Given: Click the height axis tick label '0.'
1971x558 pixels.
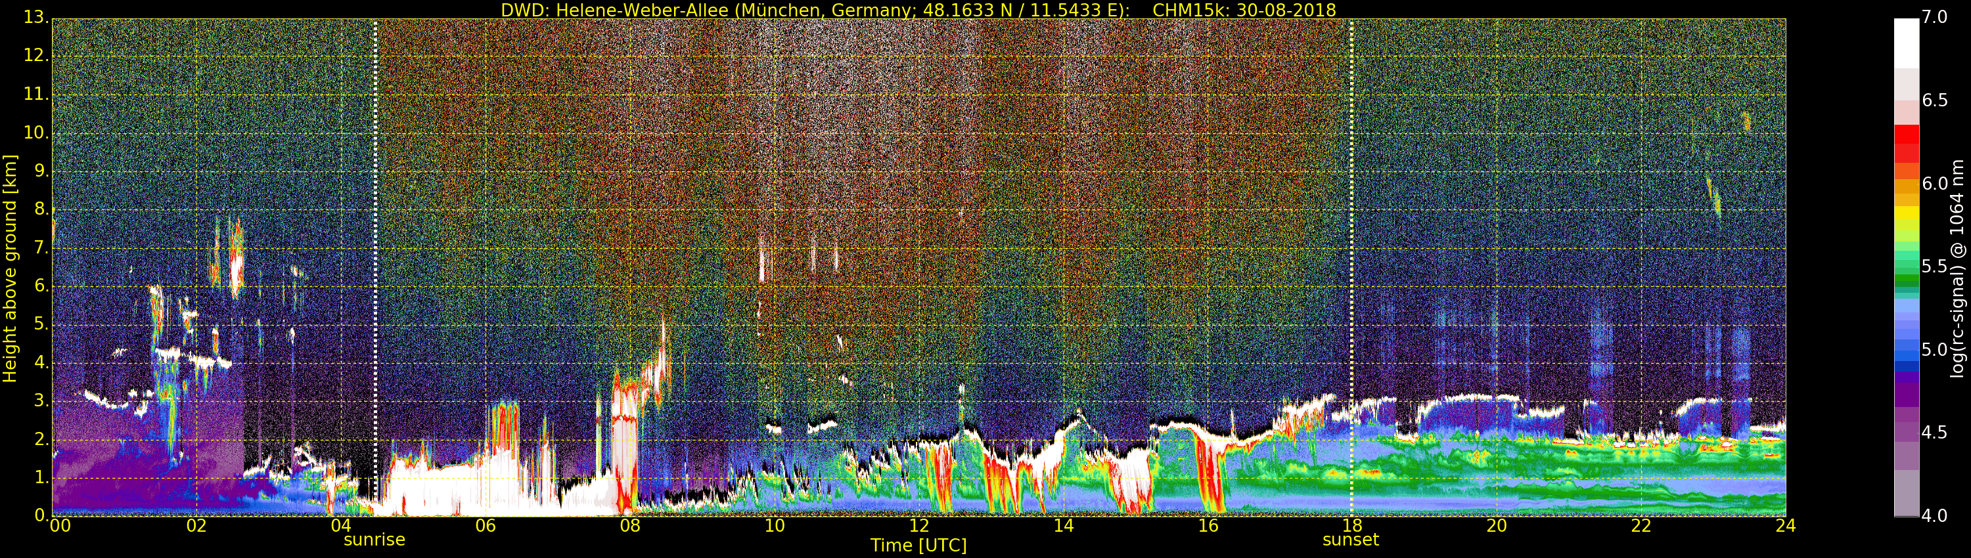Looking at the screenshot, I should [41, 515].
